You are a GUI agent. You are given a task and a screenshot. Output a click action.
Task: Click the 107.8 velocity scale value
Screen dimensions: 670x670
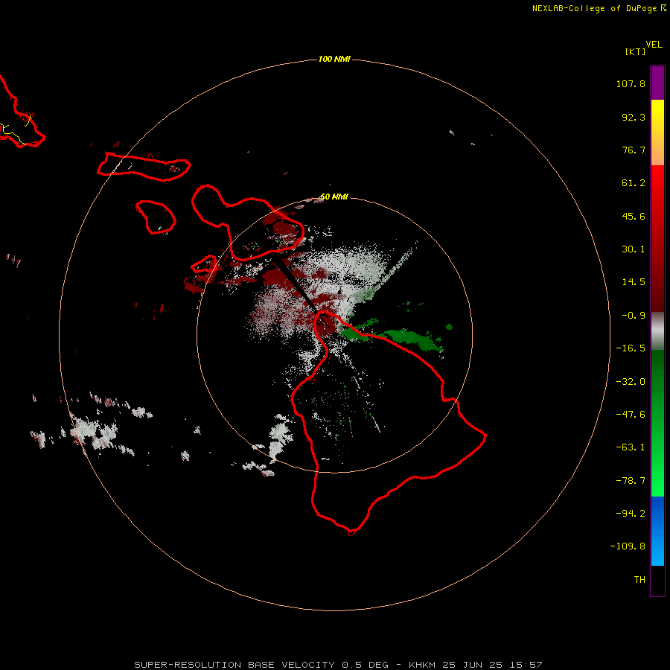(x=631, y=83)
